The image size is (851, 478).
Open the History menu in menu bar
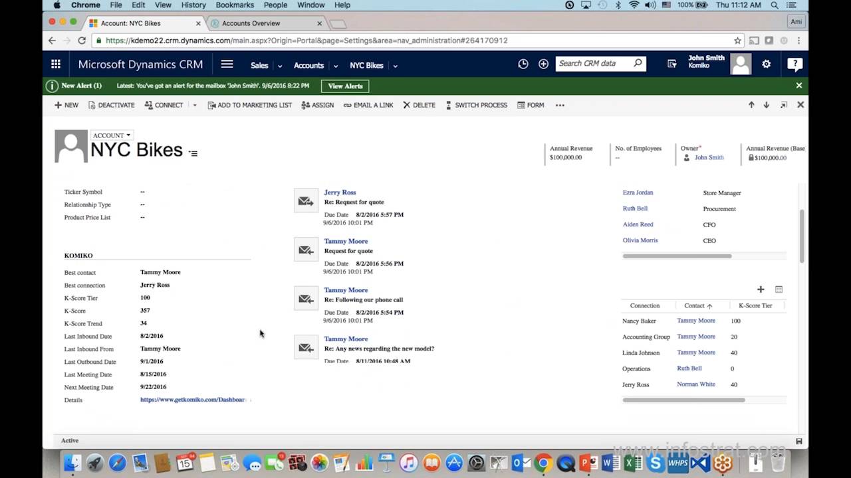pyautogui.click(x=193, y=5)
